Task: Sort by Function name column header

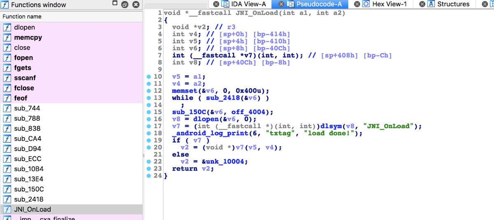Action: (71, 16)
